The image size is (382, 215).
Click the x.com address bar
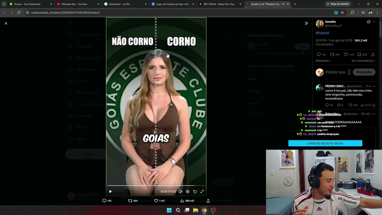tap(179, 13)
